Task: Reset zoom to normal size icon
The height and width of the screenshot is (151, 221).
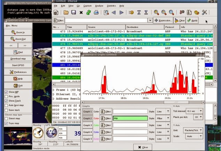Action: [171, 12]
